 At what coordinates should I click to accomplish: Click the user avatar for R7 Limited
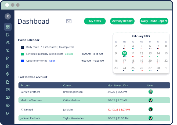coord(150,109)
